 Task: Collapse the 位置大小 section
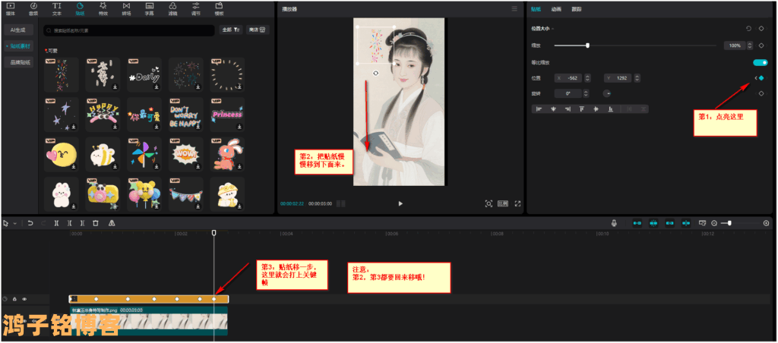coord(553,29)
